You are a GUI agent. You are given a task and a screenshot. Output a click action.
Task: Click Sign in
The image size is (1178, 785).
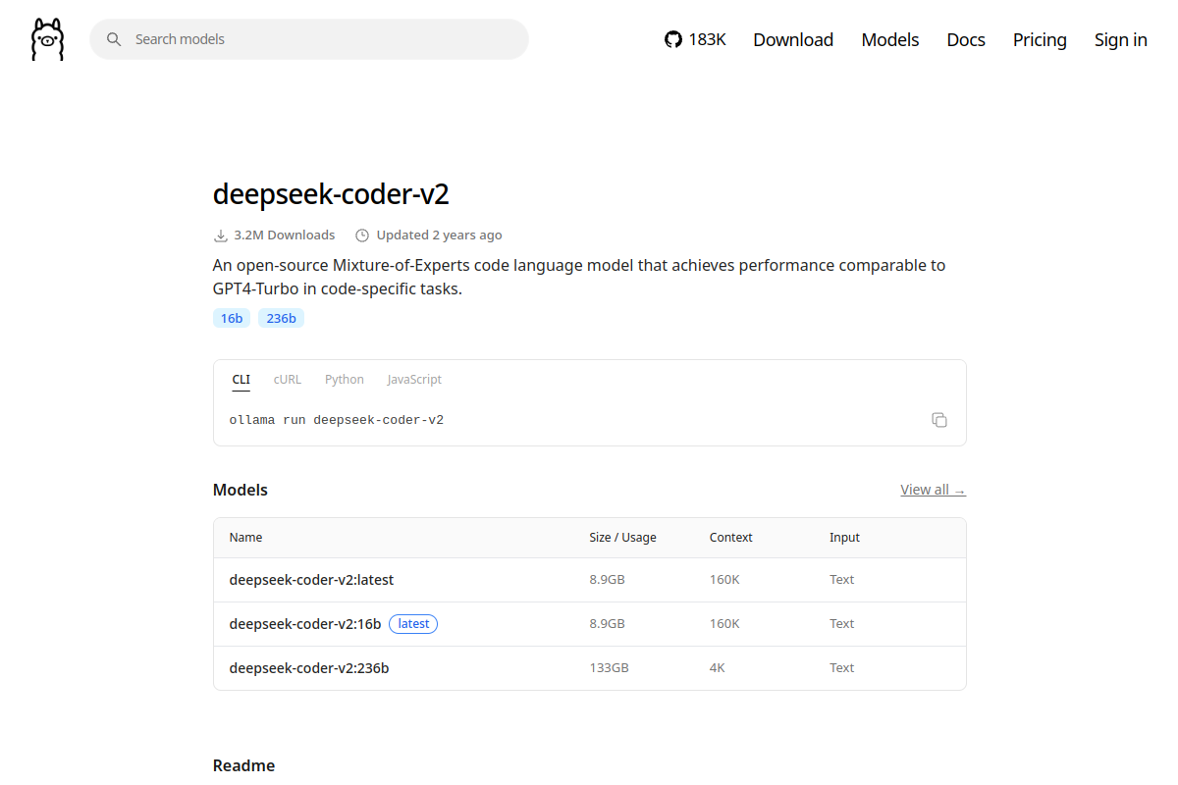tap(1121, 39)
